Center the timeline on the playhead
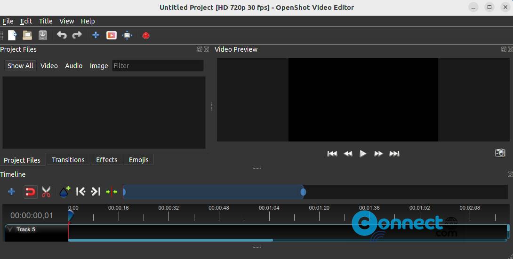Screen dimensions: 513x259 pyautogui.click(x=112, y=192)
